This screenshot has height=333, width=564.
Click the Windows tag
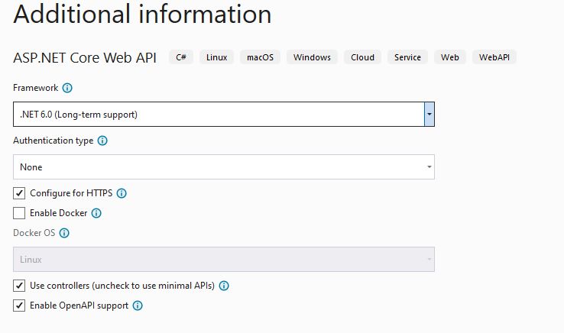click(x=312, y=57)
